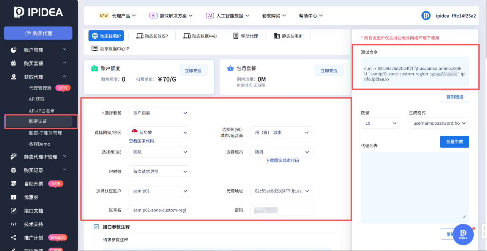Click the user avatar icon at top right
Viewport: 487px width, 251px height.
click(426, 16)
